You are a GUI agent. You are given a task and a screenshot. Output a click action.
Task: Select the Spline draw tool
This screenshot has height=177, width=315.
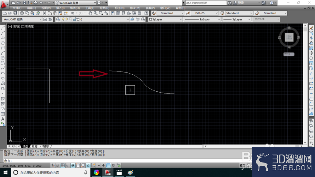pos(3,68)
